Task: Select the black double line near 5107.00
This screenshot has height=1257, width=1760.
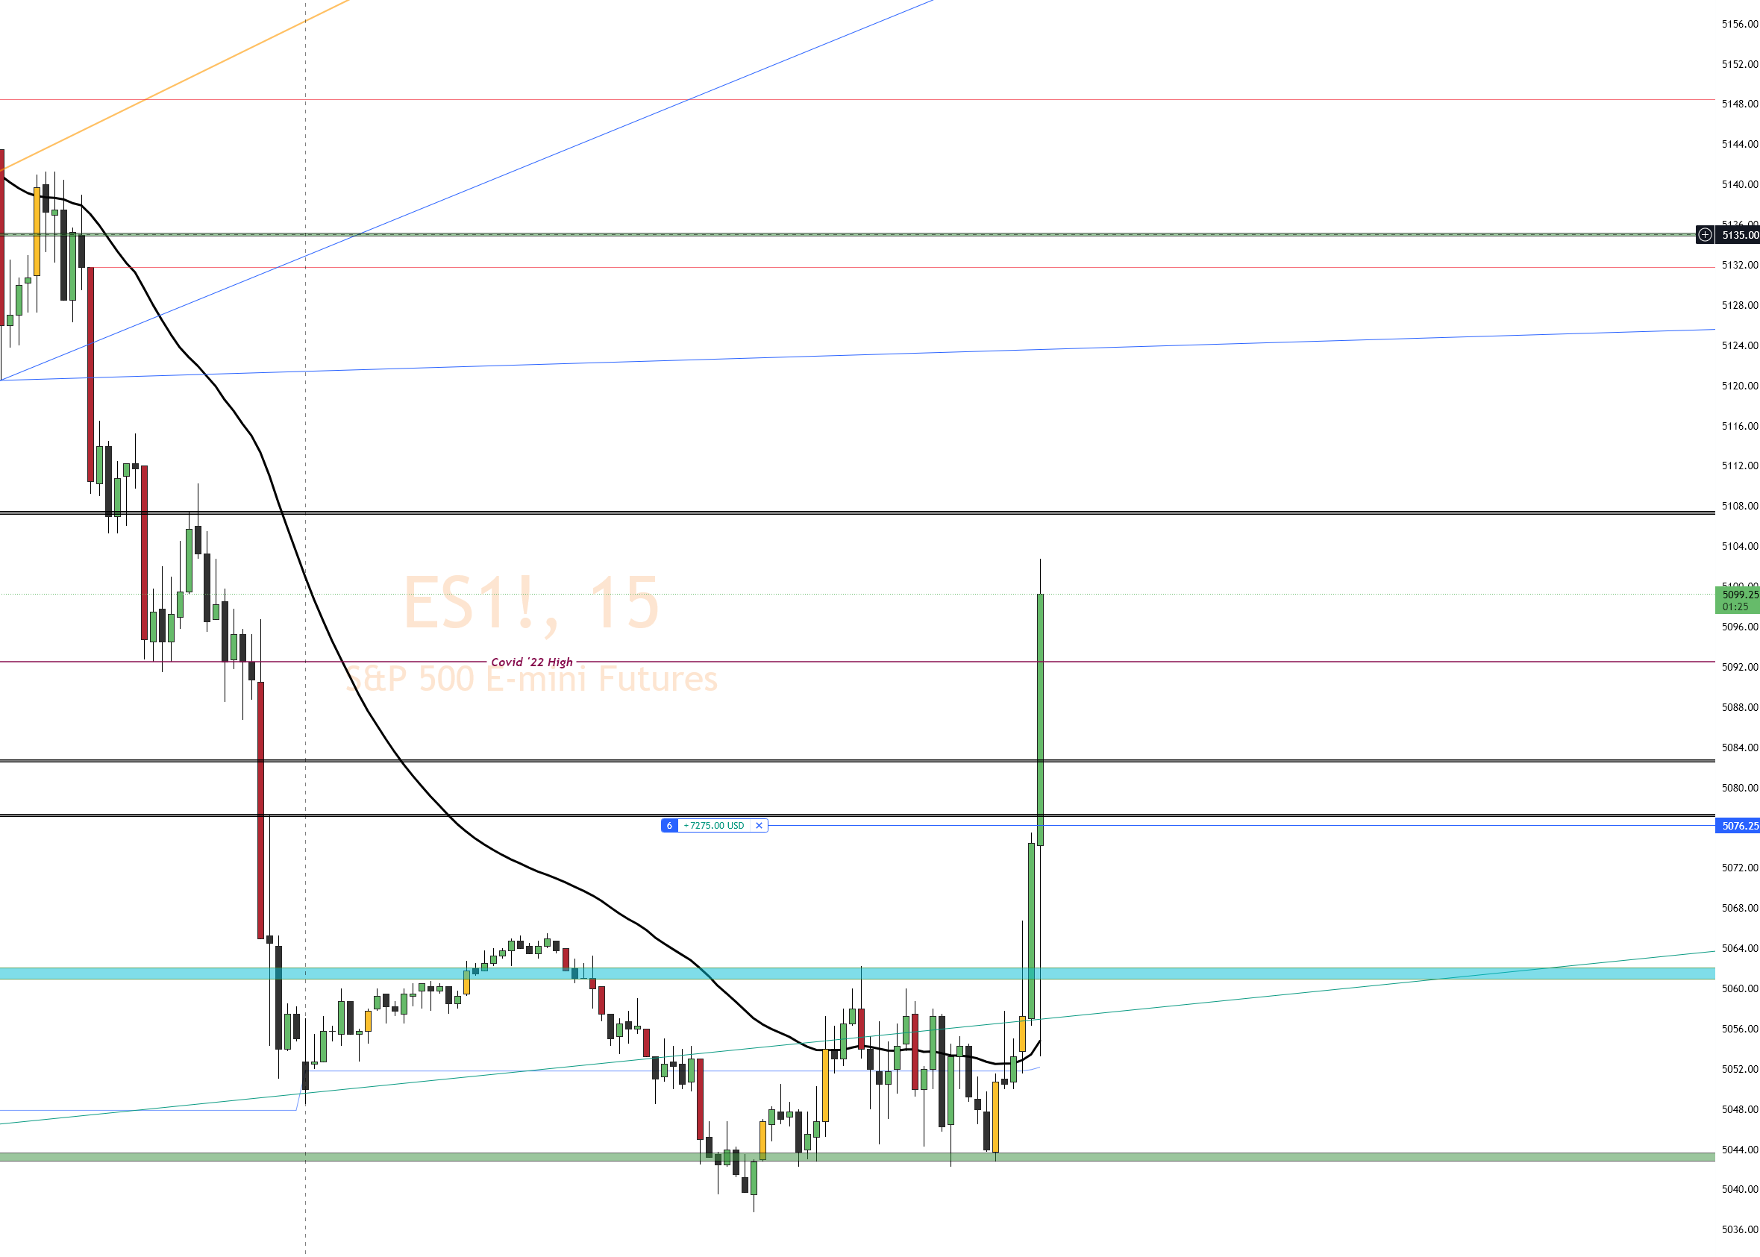Action: [x=1161, y=512]
